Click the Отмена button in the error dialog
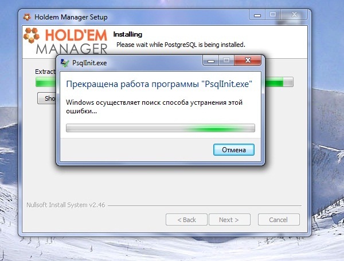Viewport: 344px width, 261px height. [x=234, y=150]
